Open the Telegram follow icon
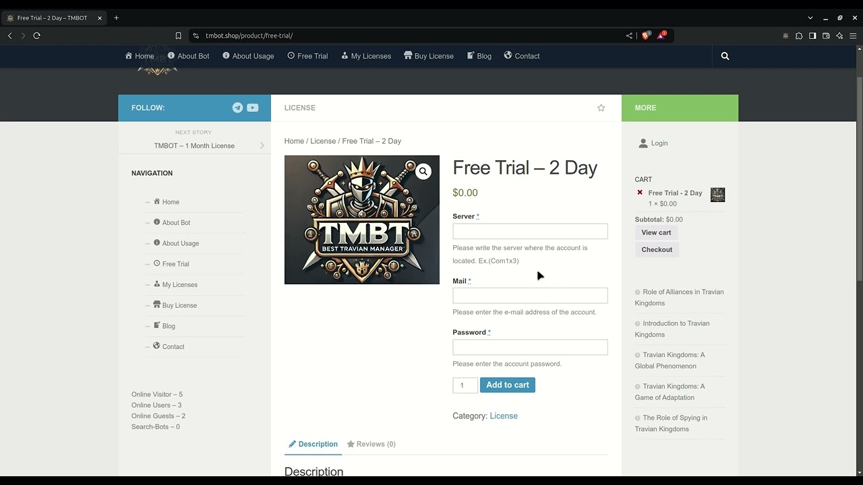The image size is (863, 485). [237, 108]
